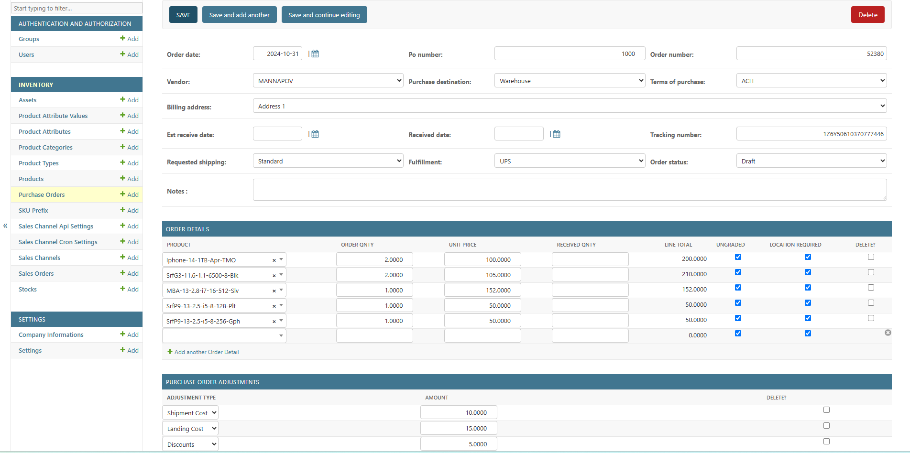910x453 pixels.
Task: Collapse the sidebar with the double-arrow icon
Action: click(x=5, y=226)
